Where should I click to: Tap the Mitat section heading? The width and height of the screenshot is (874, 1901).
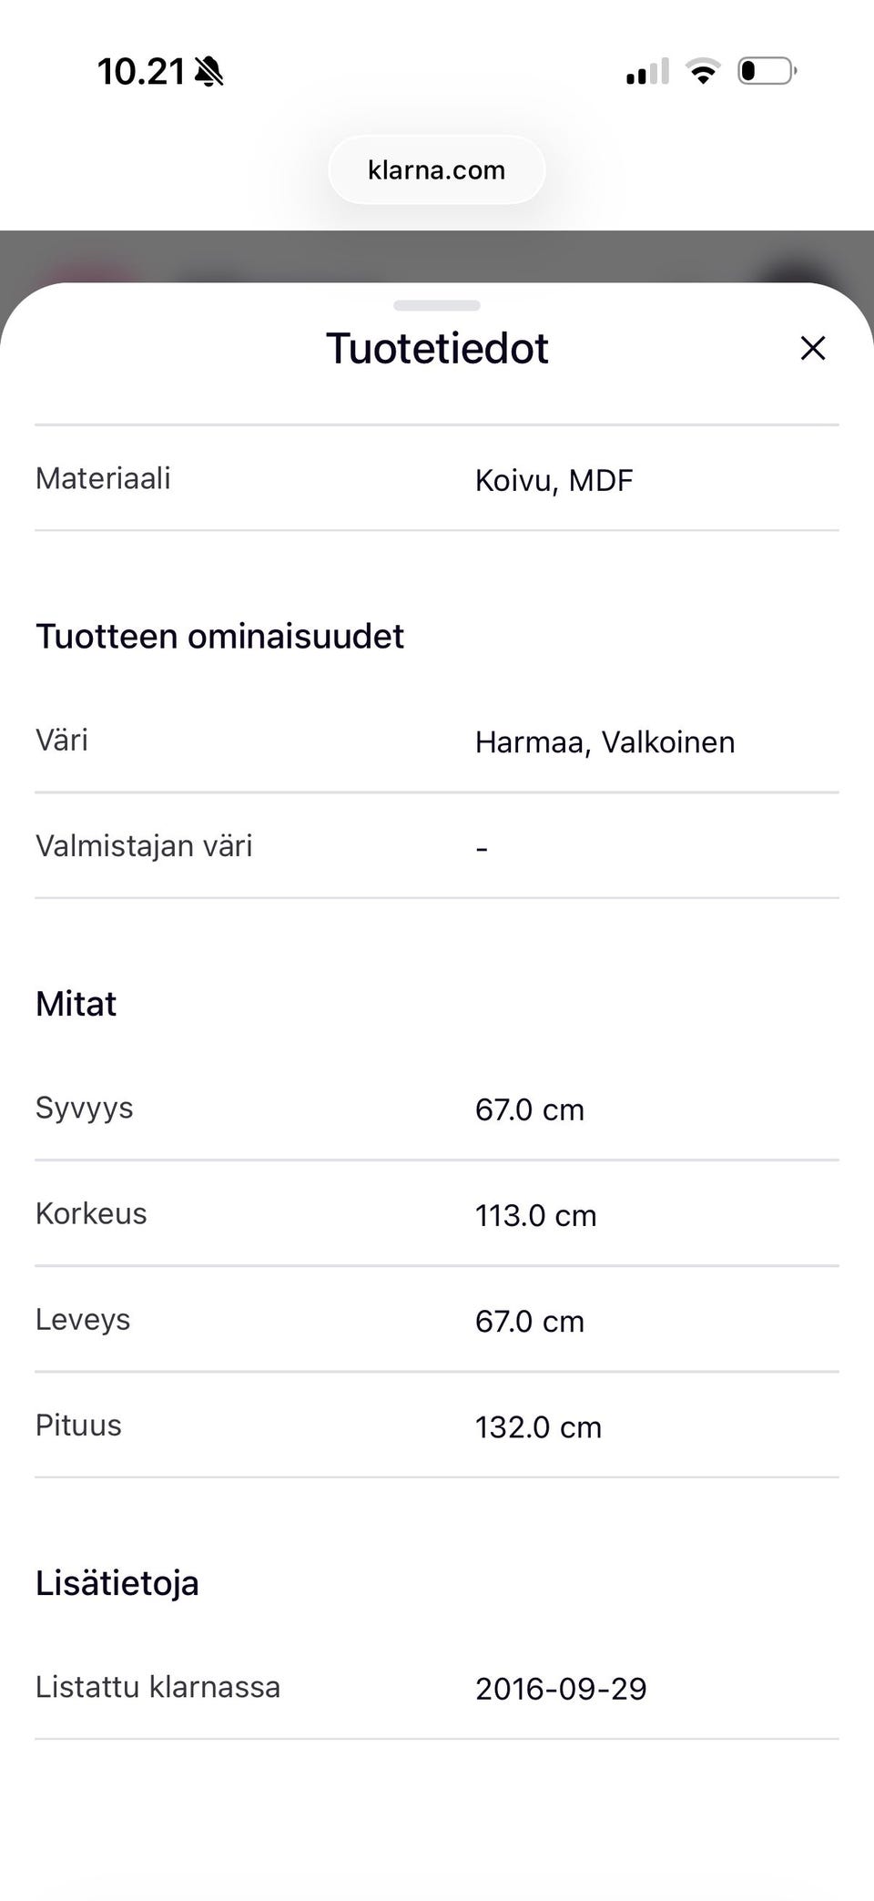[x=76, y=1004]
